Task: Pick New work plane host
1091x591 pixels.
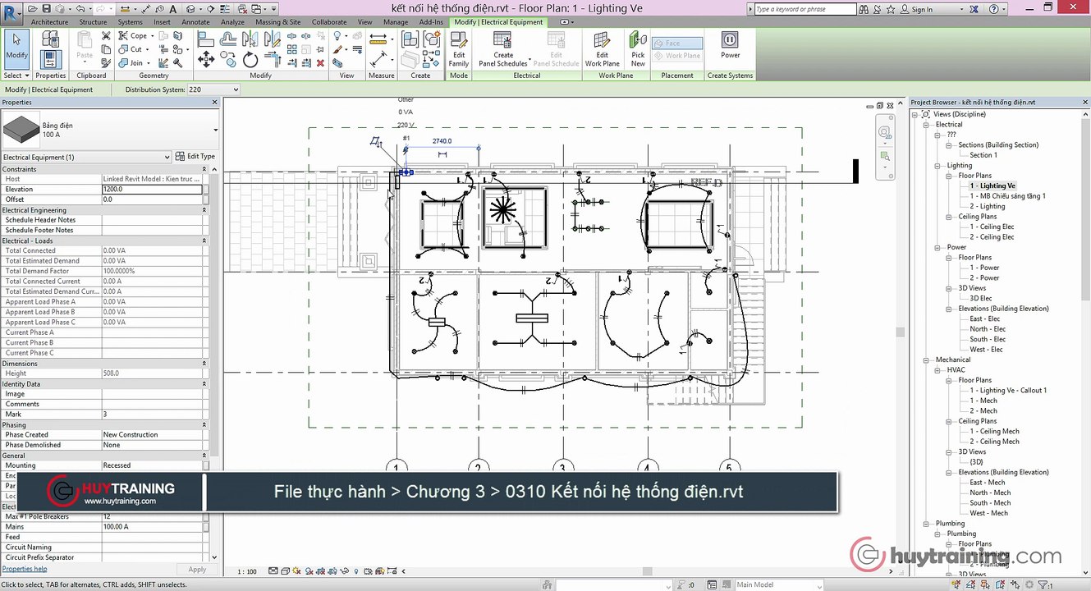Action: (x=638, y=48)
